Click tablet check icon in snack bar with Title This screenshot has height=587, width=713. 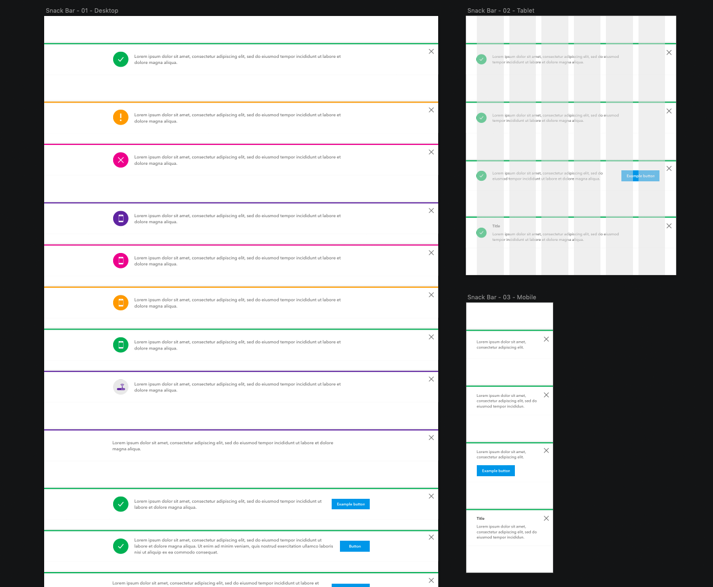click(482, 233)
